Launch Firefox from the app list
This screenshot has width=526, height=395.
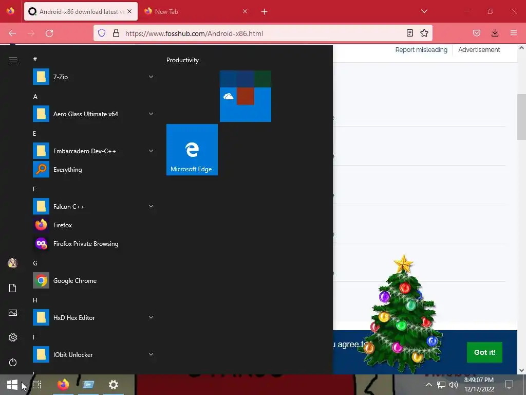click(93, 225)
